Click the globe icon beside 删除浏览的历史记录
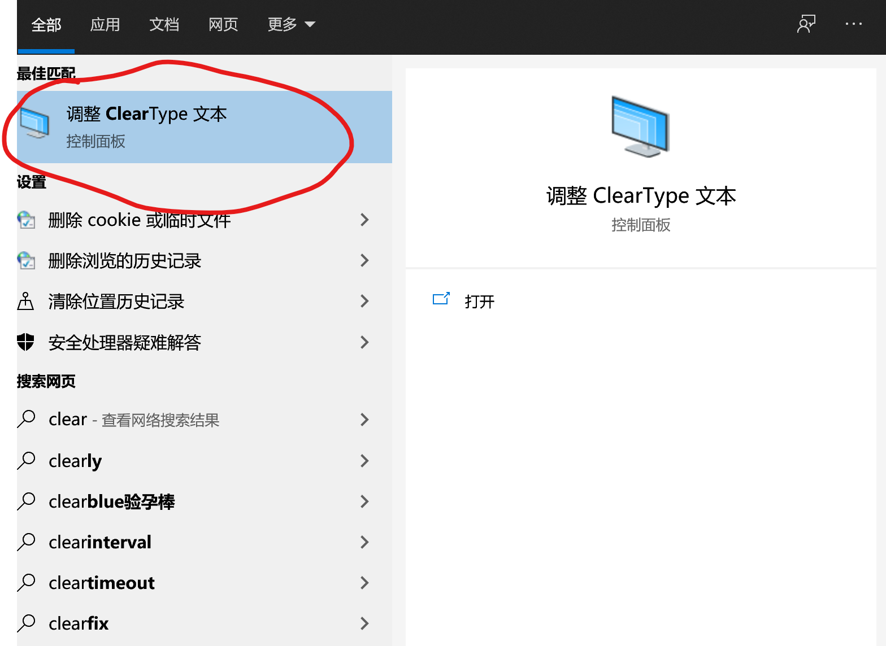The image size is (886, 646). (x=26, y=260)
